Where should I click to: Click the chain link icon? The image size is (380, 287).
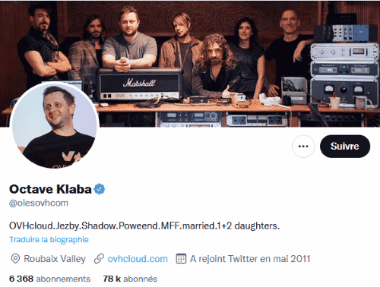[99, 259]
